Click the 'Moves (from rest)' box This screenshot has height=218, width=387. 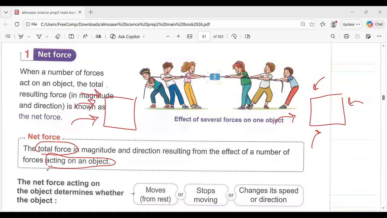(155, 195)
